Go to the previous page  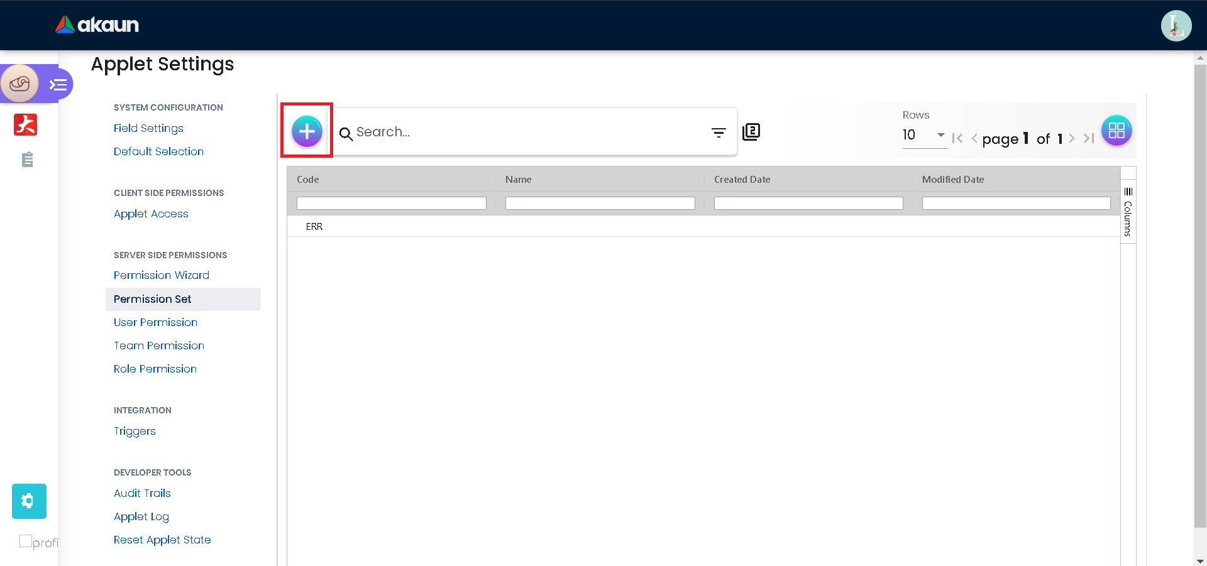pos(974,138)
